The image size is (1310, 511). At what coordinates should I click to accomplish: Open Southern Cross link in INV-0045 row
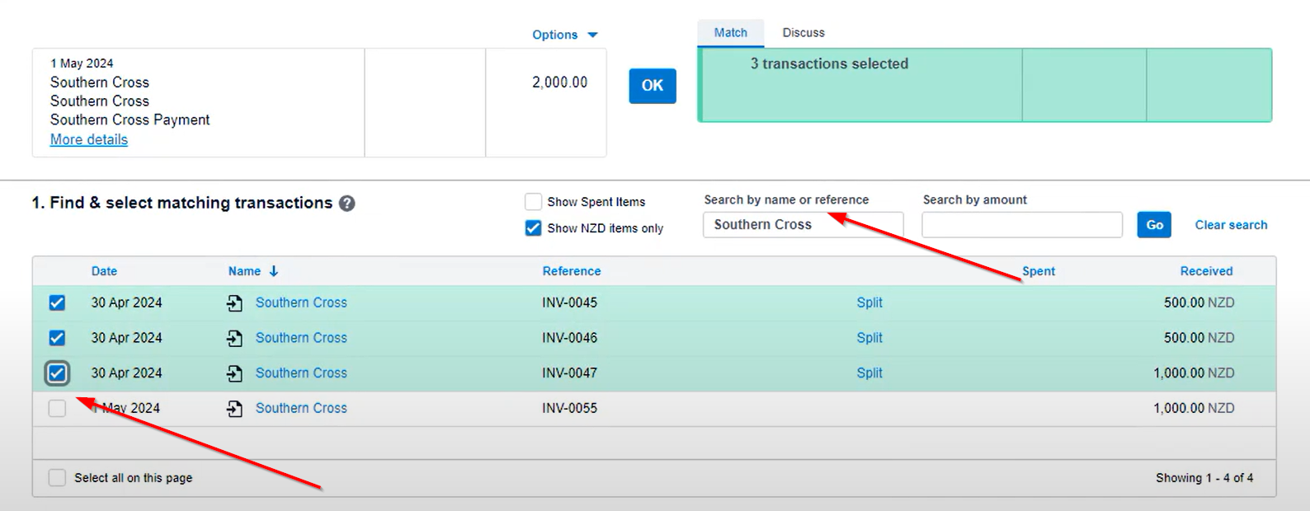click(301, 302)
